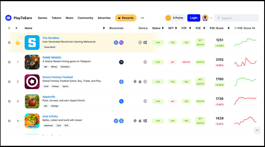This screenshot has height=147, width=265.
Task: Click the Solana blockchain icon for GNME MINING
Action: 121,62
